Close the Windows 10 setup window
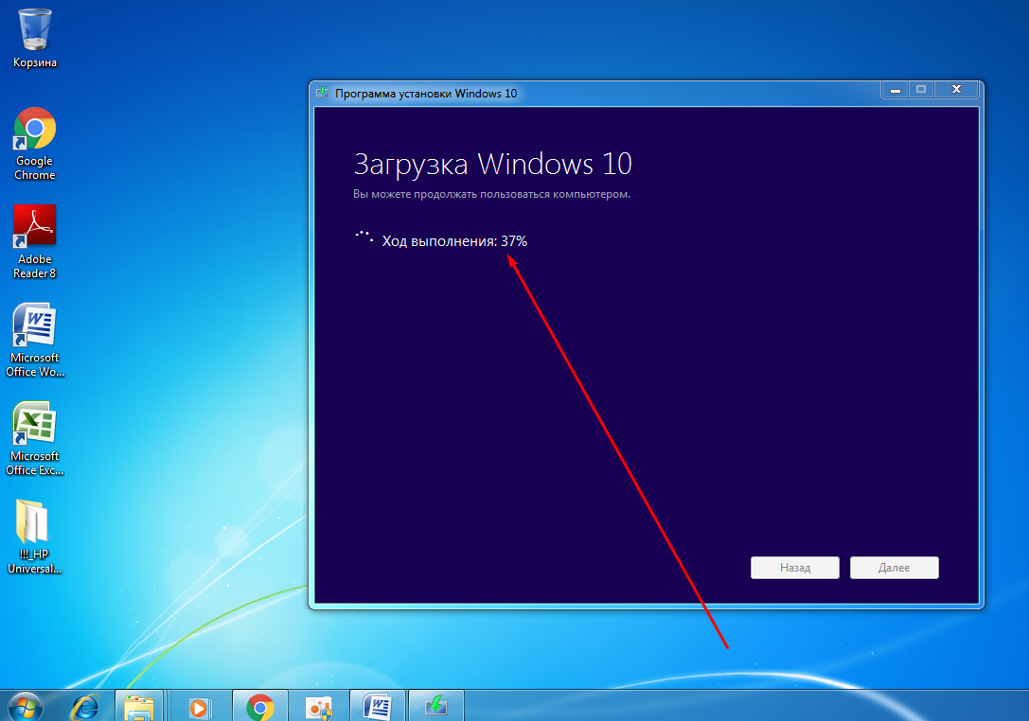The height and width of the screenshot is (721, 1029). (x=957, y=89)
